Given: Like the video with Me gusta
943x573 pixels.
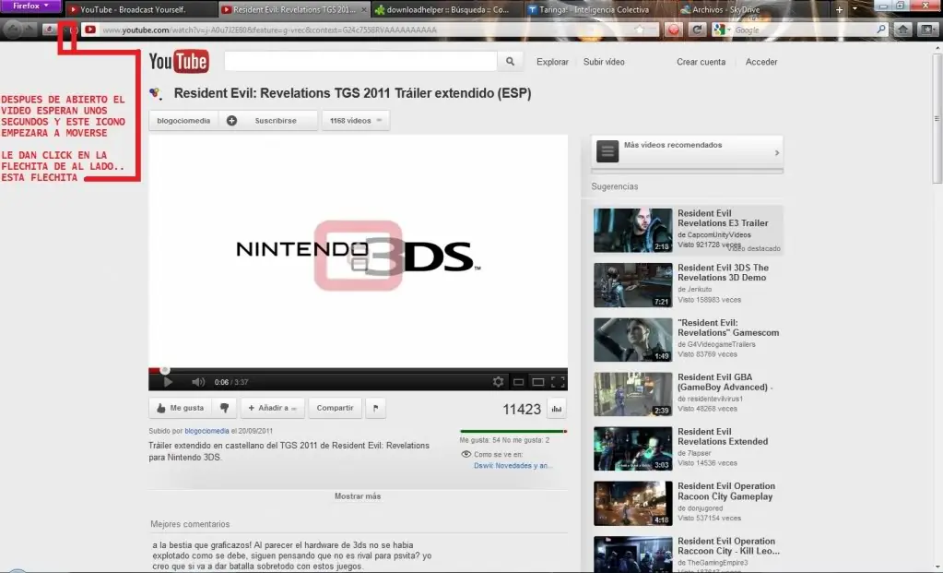Looking at the screenshot, I should (x=180, y=408).
